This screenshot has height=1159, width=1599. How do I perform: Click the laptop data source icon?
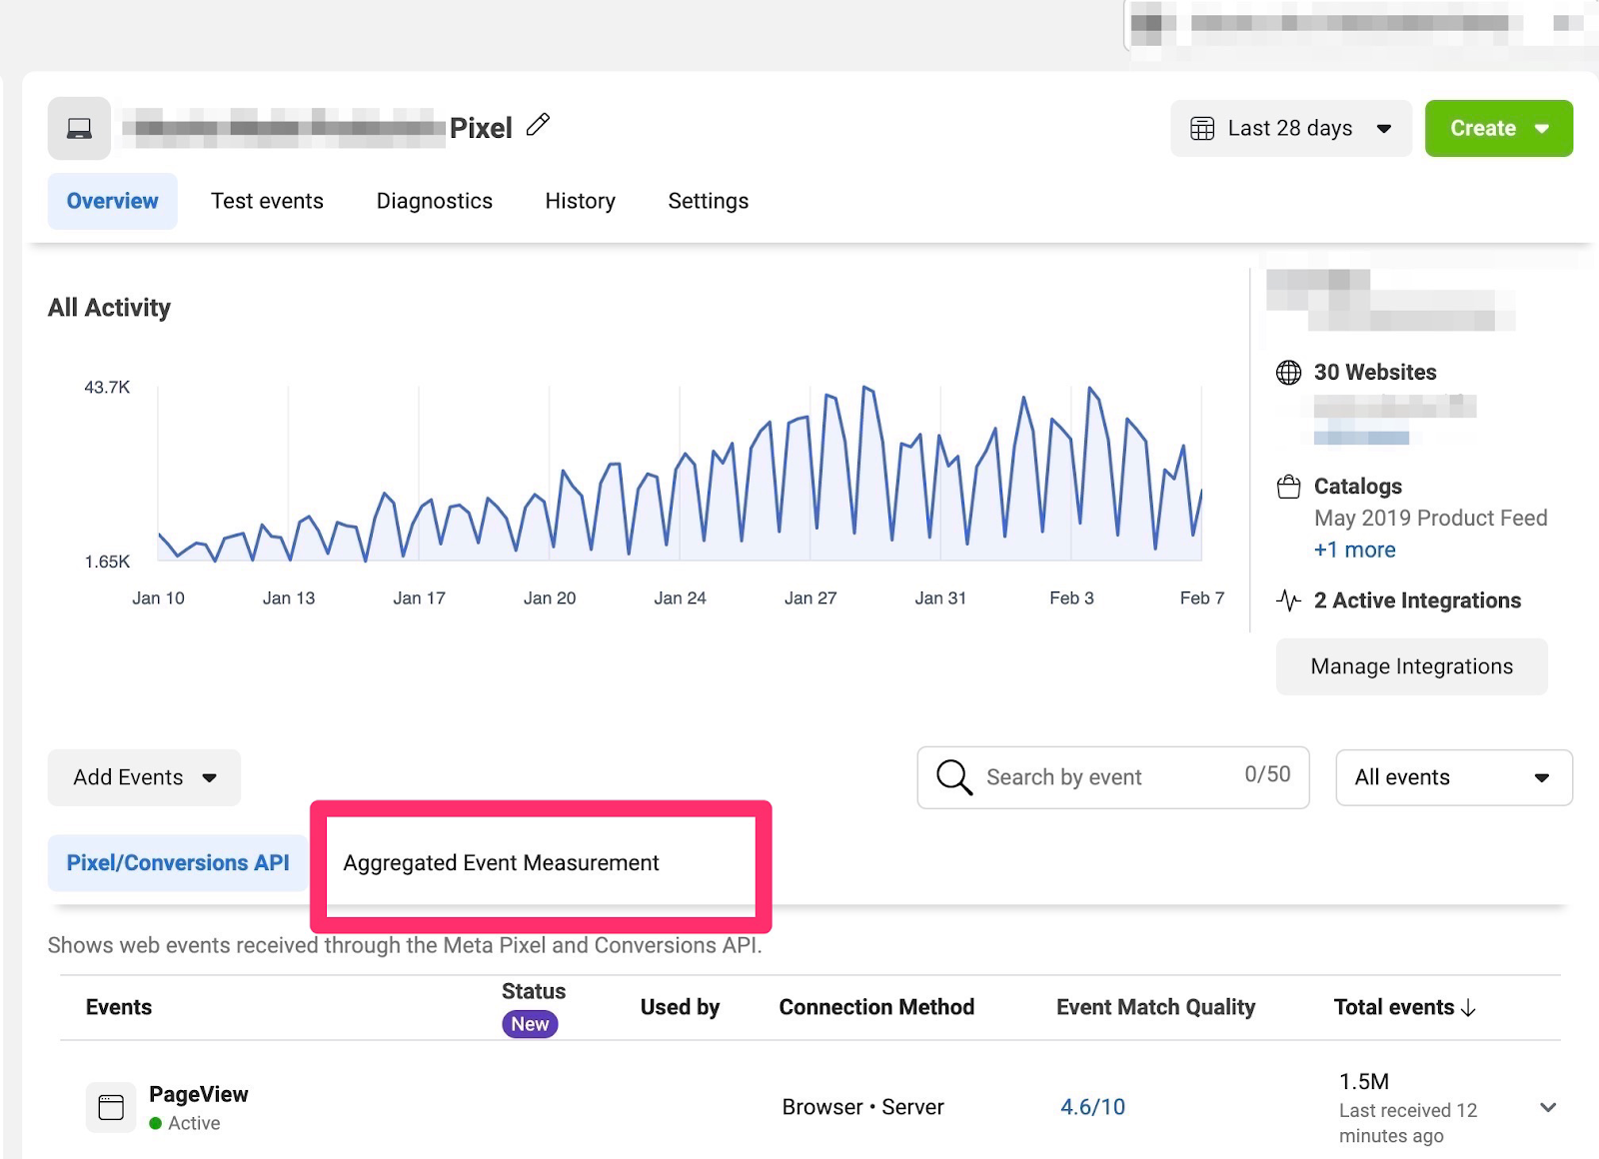pos(79,128)
